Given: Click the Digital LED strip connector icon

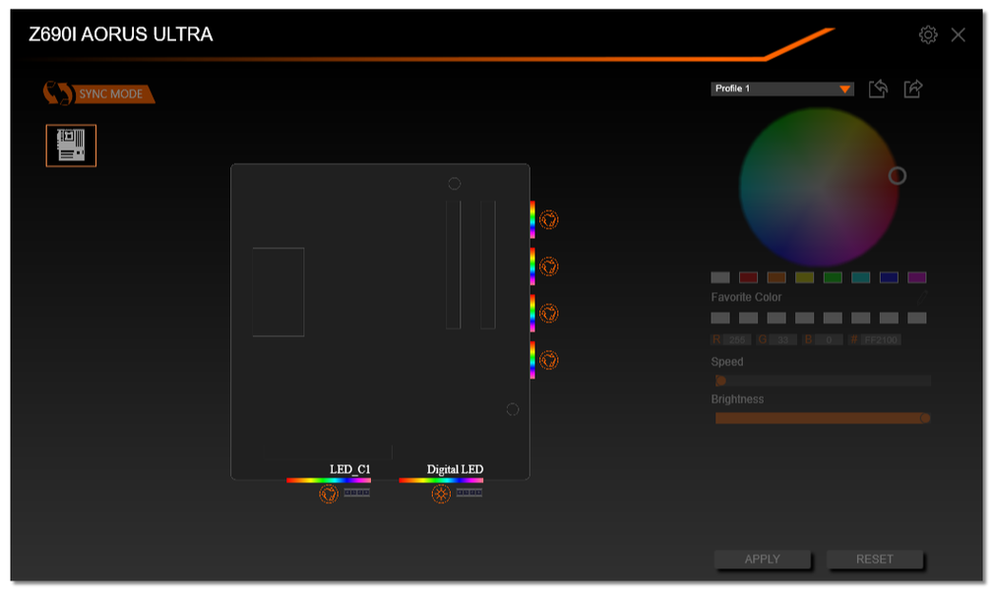Looking at the screenshot, I should pyautogui.click(x=469, y=492).
